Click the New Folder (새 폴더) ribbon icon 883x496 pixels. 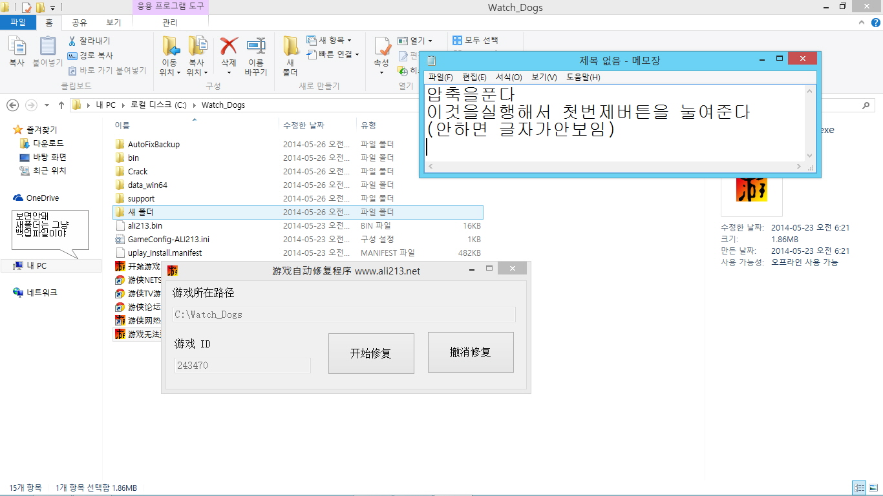click(x=290, y=48)
